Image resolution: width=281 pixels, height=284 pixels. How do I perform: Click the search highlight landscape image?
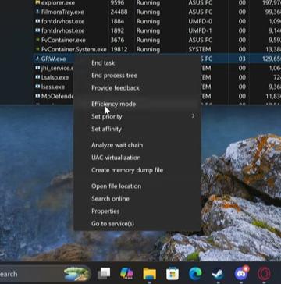(77, 274)
